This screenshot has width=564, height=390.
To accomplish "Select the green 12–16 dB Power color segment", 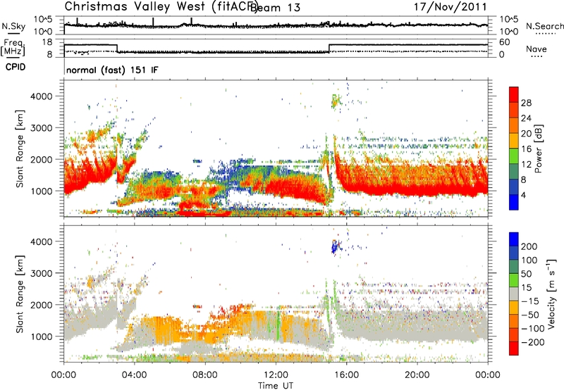I will 514,156.
